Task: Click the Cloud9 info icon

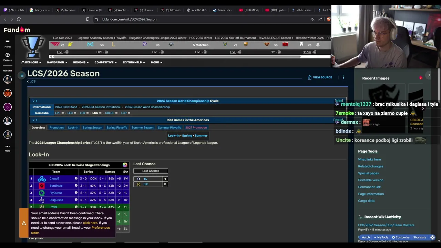Action: 76,178
